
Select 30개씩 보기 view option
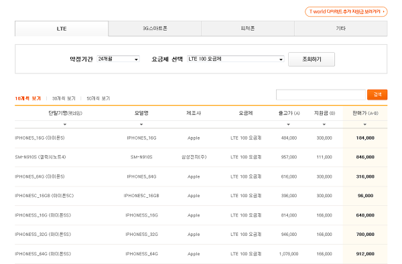click(64, 98)
